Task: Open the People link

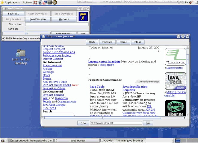Action: (x=47, y=101)
